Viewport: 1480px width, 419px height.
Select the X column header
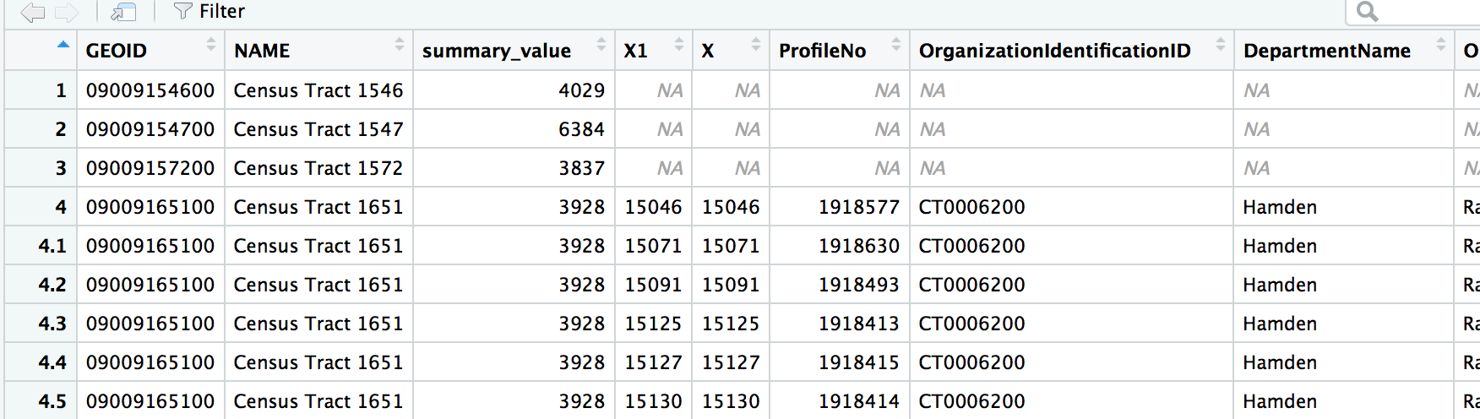pos(708,51)
